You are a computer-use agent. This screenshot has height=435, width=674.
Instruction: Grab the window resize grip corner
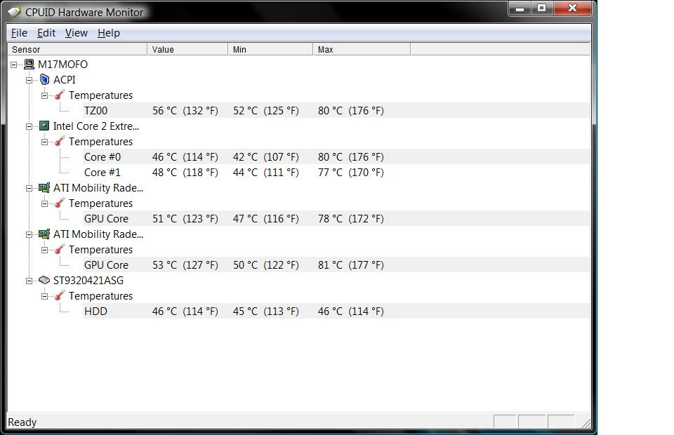pos(586,424)
